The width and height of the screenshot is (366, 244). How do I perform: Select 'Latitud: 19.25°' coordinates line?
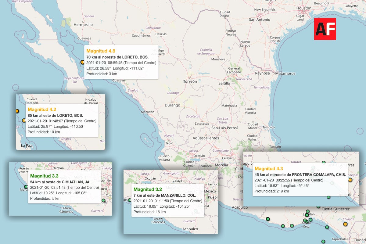pos(59,193)
